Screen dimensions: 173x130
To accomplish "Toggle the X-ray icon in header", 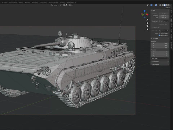I will pyautogui.click(x=160, y=5).
